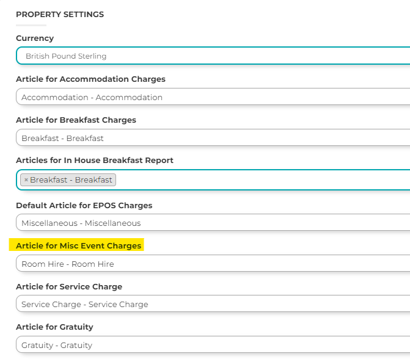This screenshot has height=359, width=410.
Task: Click the Article for Gratuity label
Action: pyautogui.click(x=54, y=327)
